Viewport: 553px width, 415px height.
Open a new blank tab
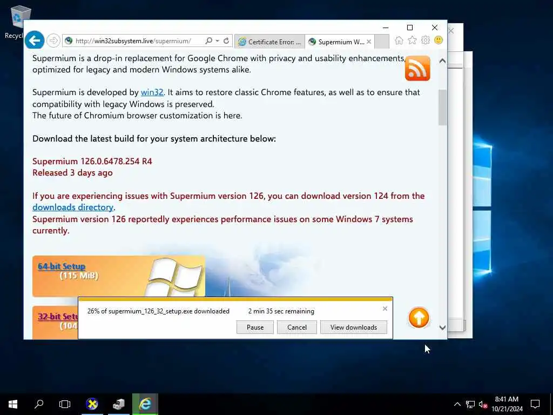tap(382, 42)
